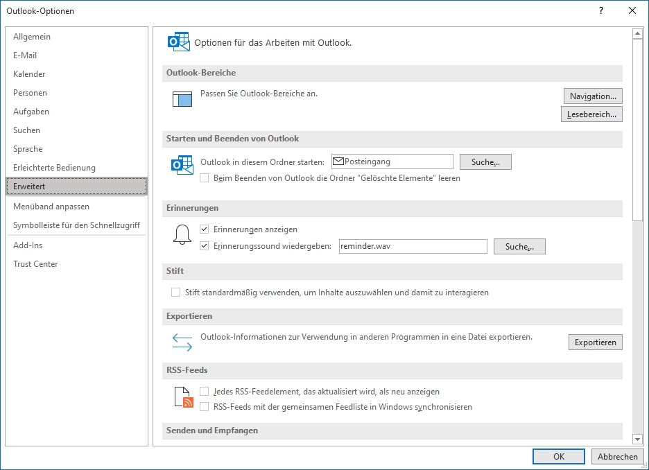Click the reminder.wav sound file field
649x470 pixels.
(413, 246)
